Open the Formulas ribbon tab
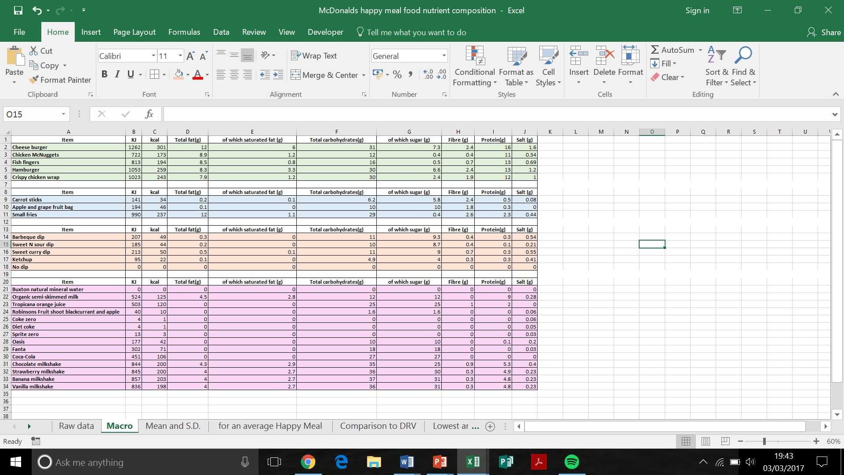Screen dimensions: 844x475 tap(184, 32)
